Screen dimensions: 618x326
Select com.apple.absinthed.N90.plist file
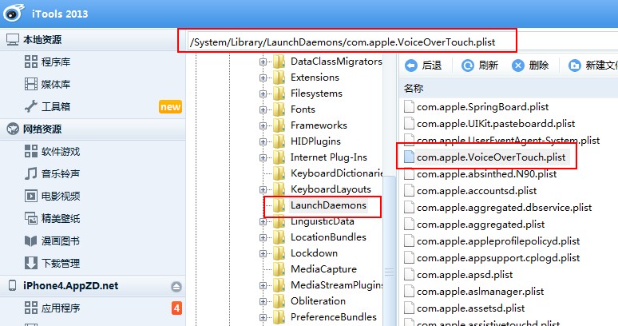tap(486, 174)
